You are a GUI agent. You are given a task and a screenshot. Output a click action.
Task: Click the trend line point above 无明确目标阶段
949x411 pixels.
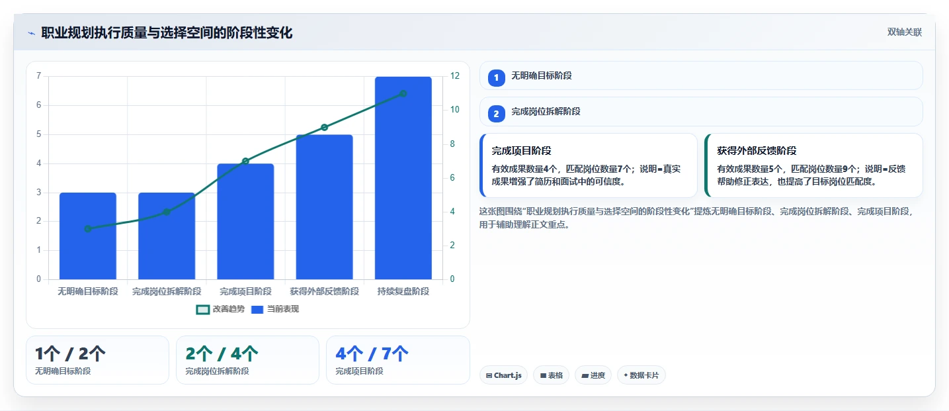[88, 229]
